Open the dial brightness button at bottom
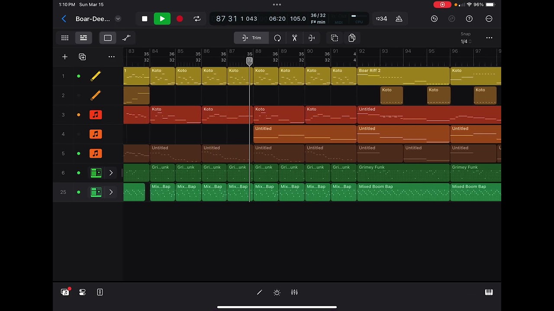 tap(277, 292)
